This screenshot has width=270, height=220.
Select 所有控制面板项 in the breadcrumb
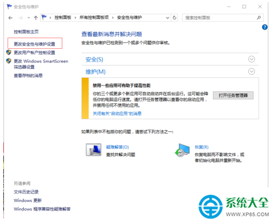click(x=94, y=17)
